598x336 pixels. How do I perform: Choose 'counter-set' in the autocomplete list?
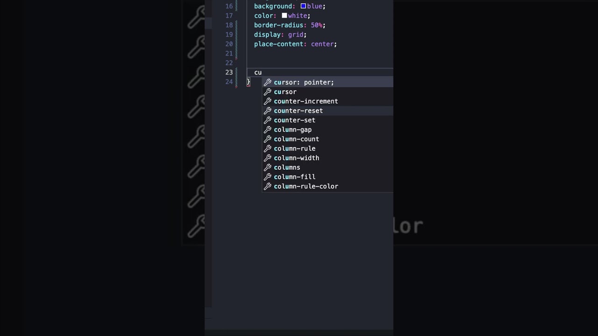pos(327,120)
